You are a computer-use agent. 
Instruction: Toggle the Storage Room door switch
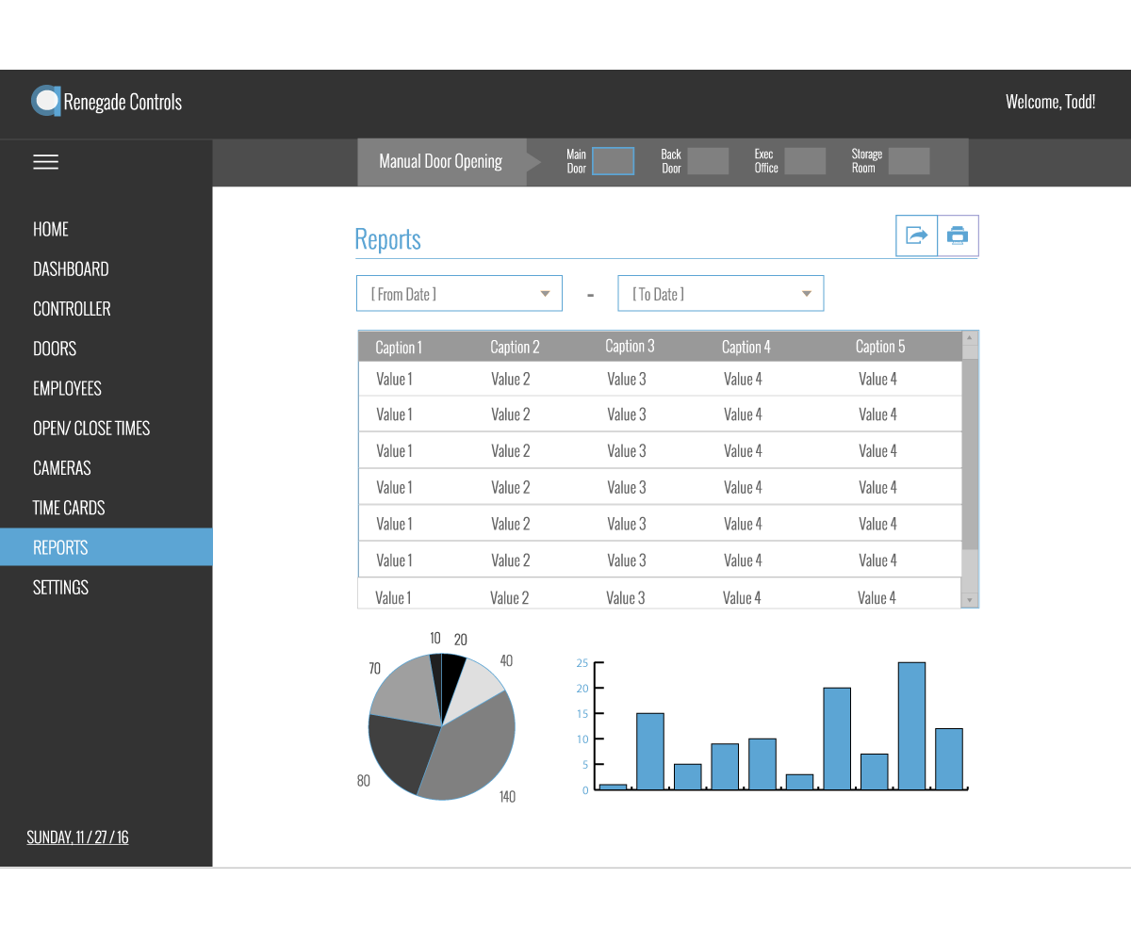[909, 161]
